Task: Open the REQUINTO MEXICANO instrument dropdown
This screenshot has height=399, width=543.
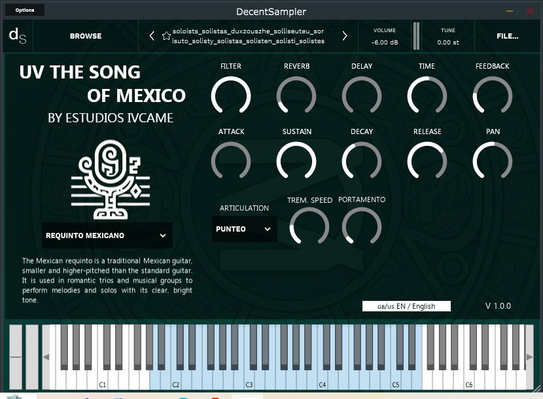Action: point(107,235)
